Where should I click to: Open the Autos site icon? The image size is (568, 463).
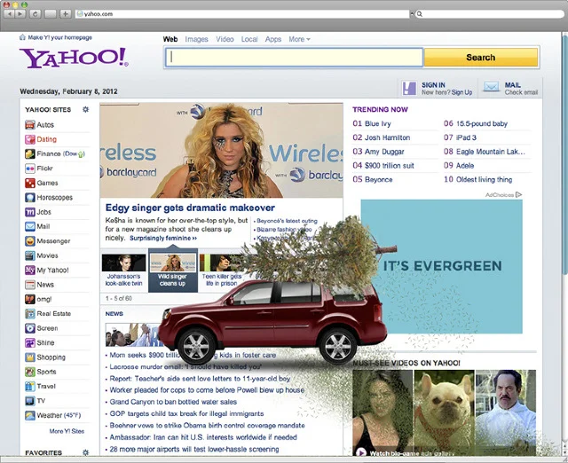tap(30, 125)
